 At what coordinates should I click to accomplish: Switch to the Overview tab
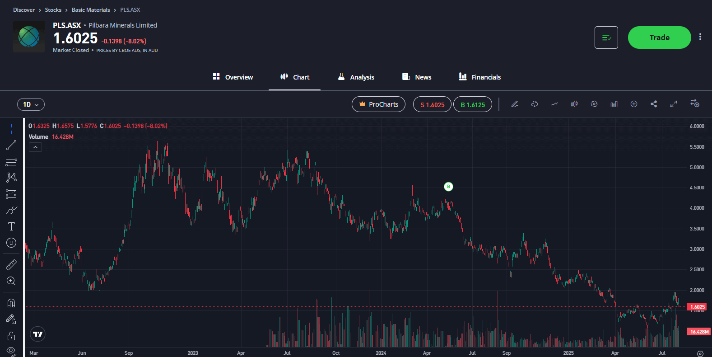[x=233, y=77]
